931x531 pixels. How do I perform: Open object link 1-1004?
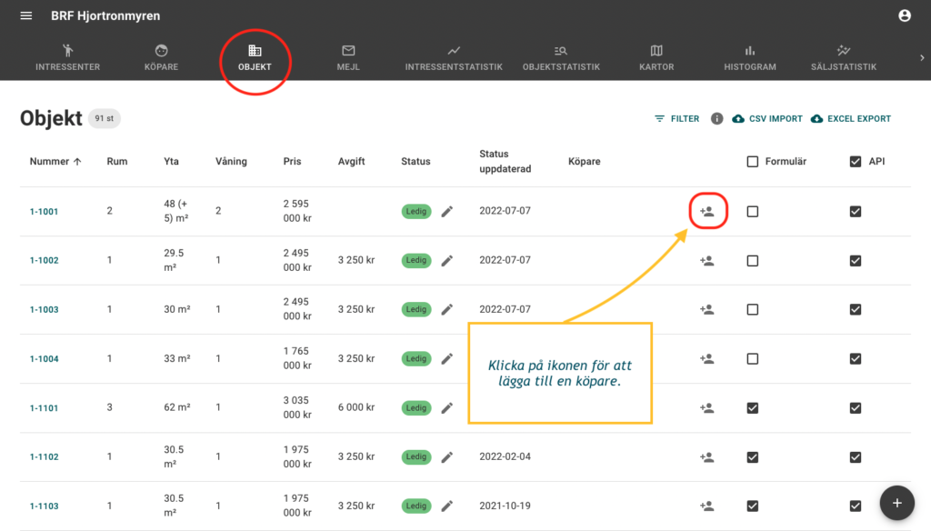pos(44,359)
